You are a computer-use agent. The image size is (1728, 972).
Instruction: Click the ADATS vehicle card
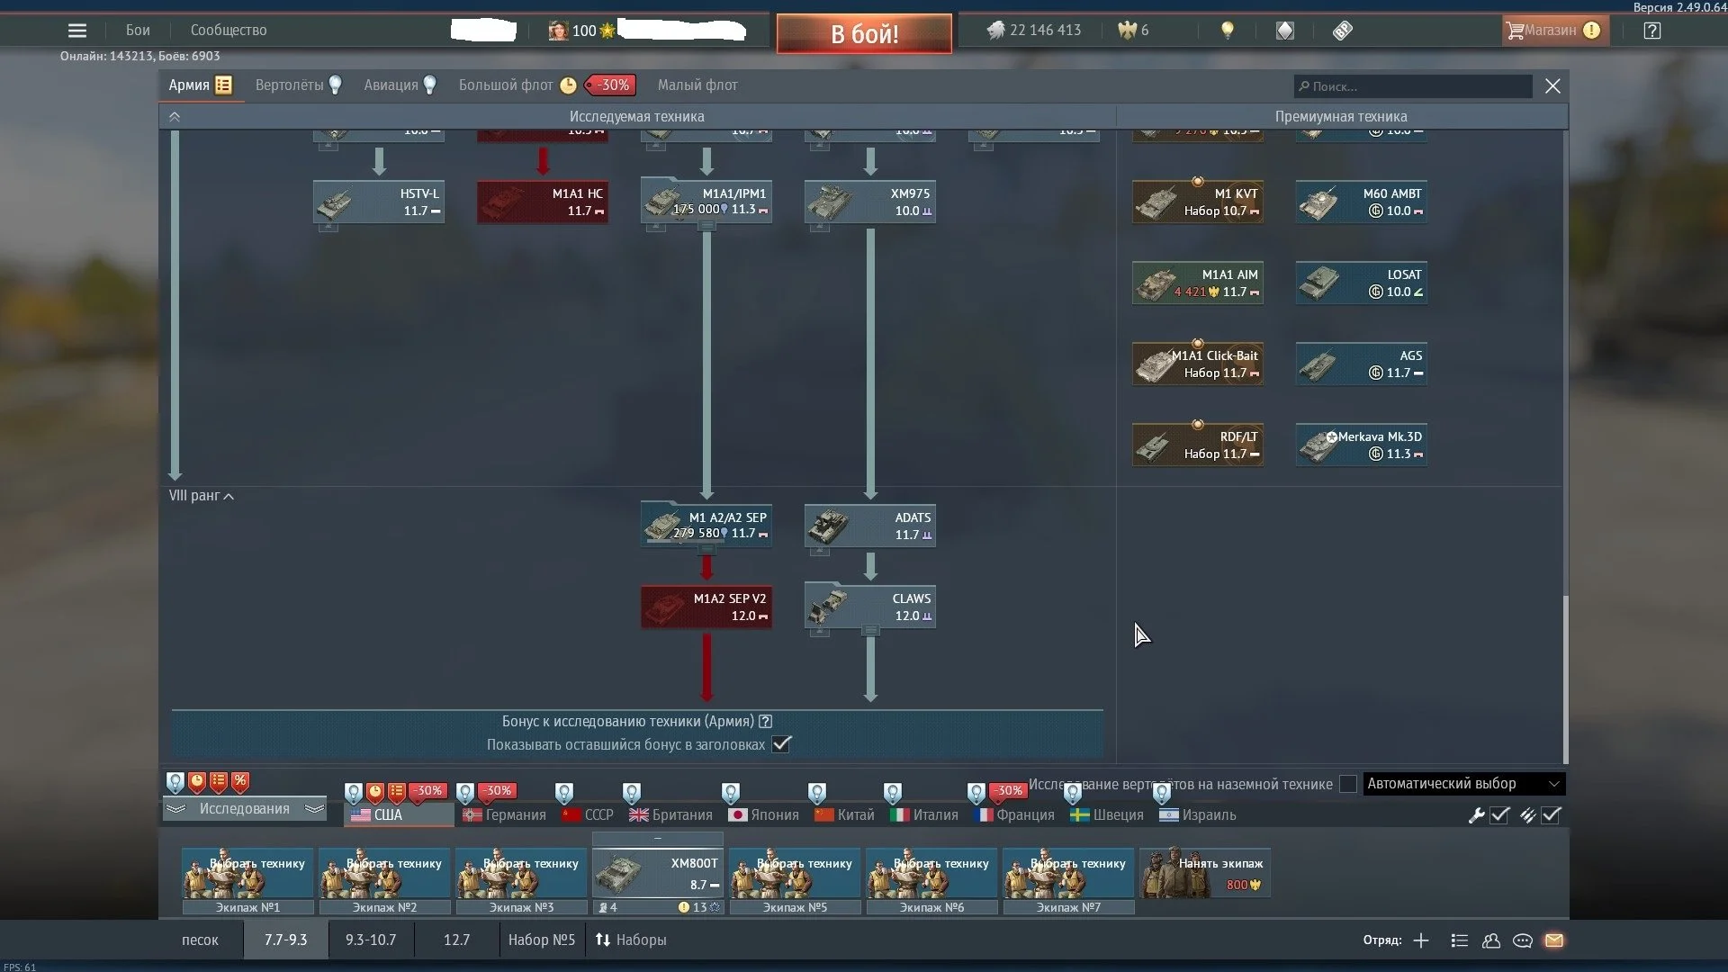[869, 526]
